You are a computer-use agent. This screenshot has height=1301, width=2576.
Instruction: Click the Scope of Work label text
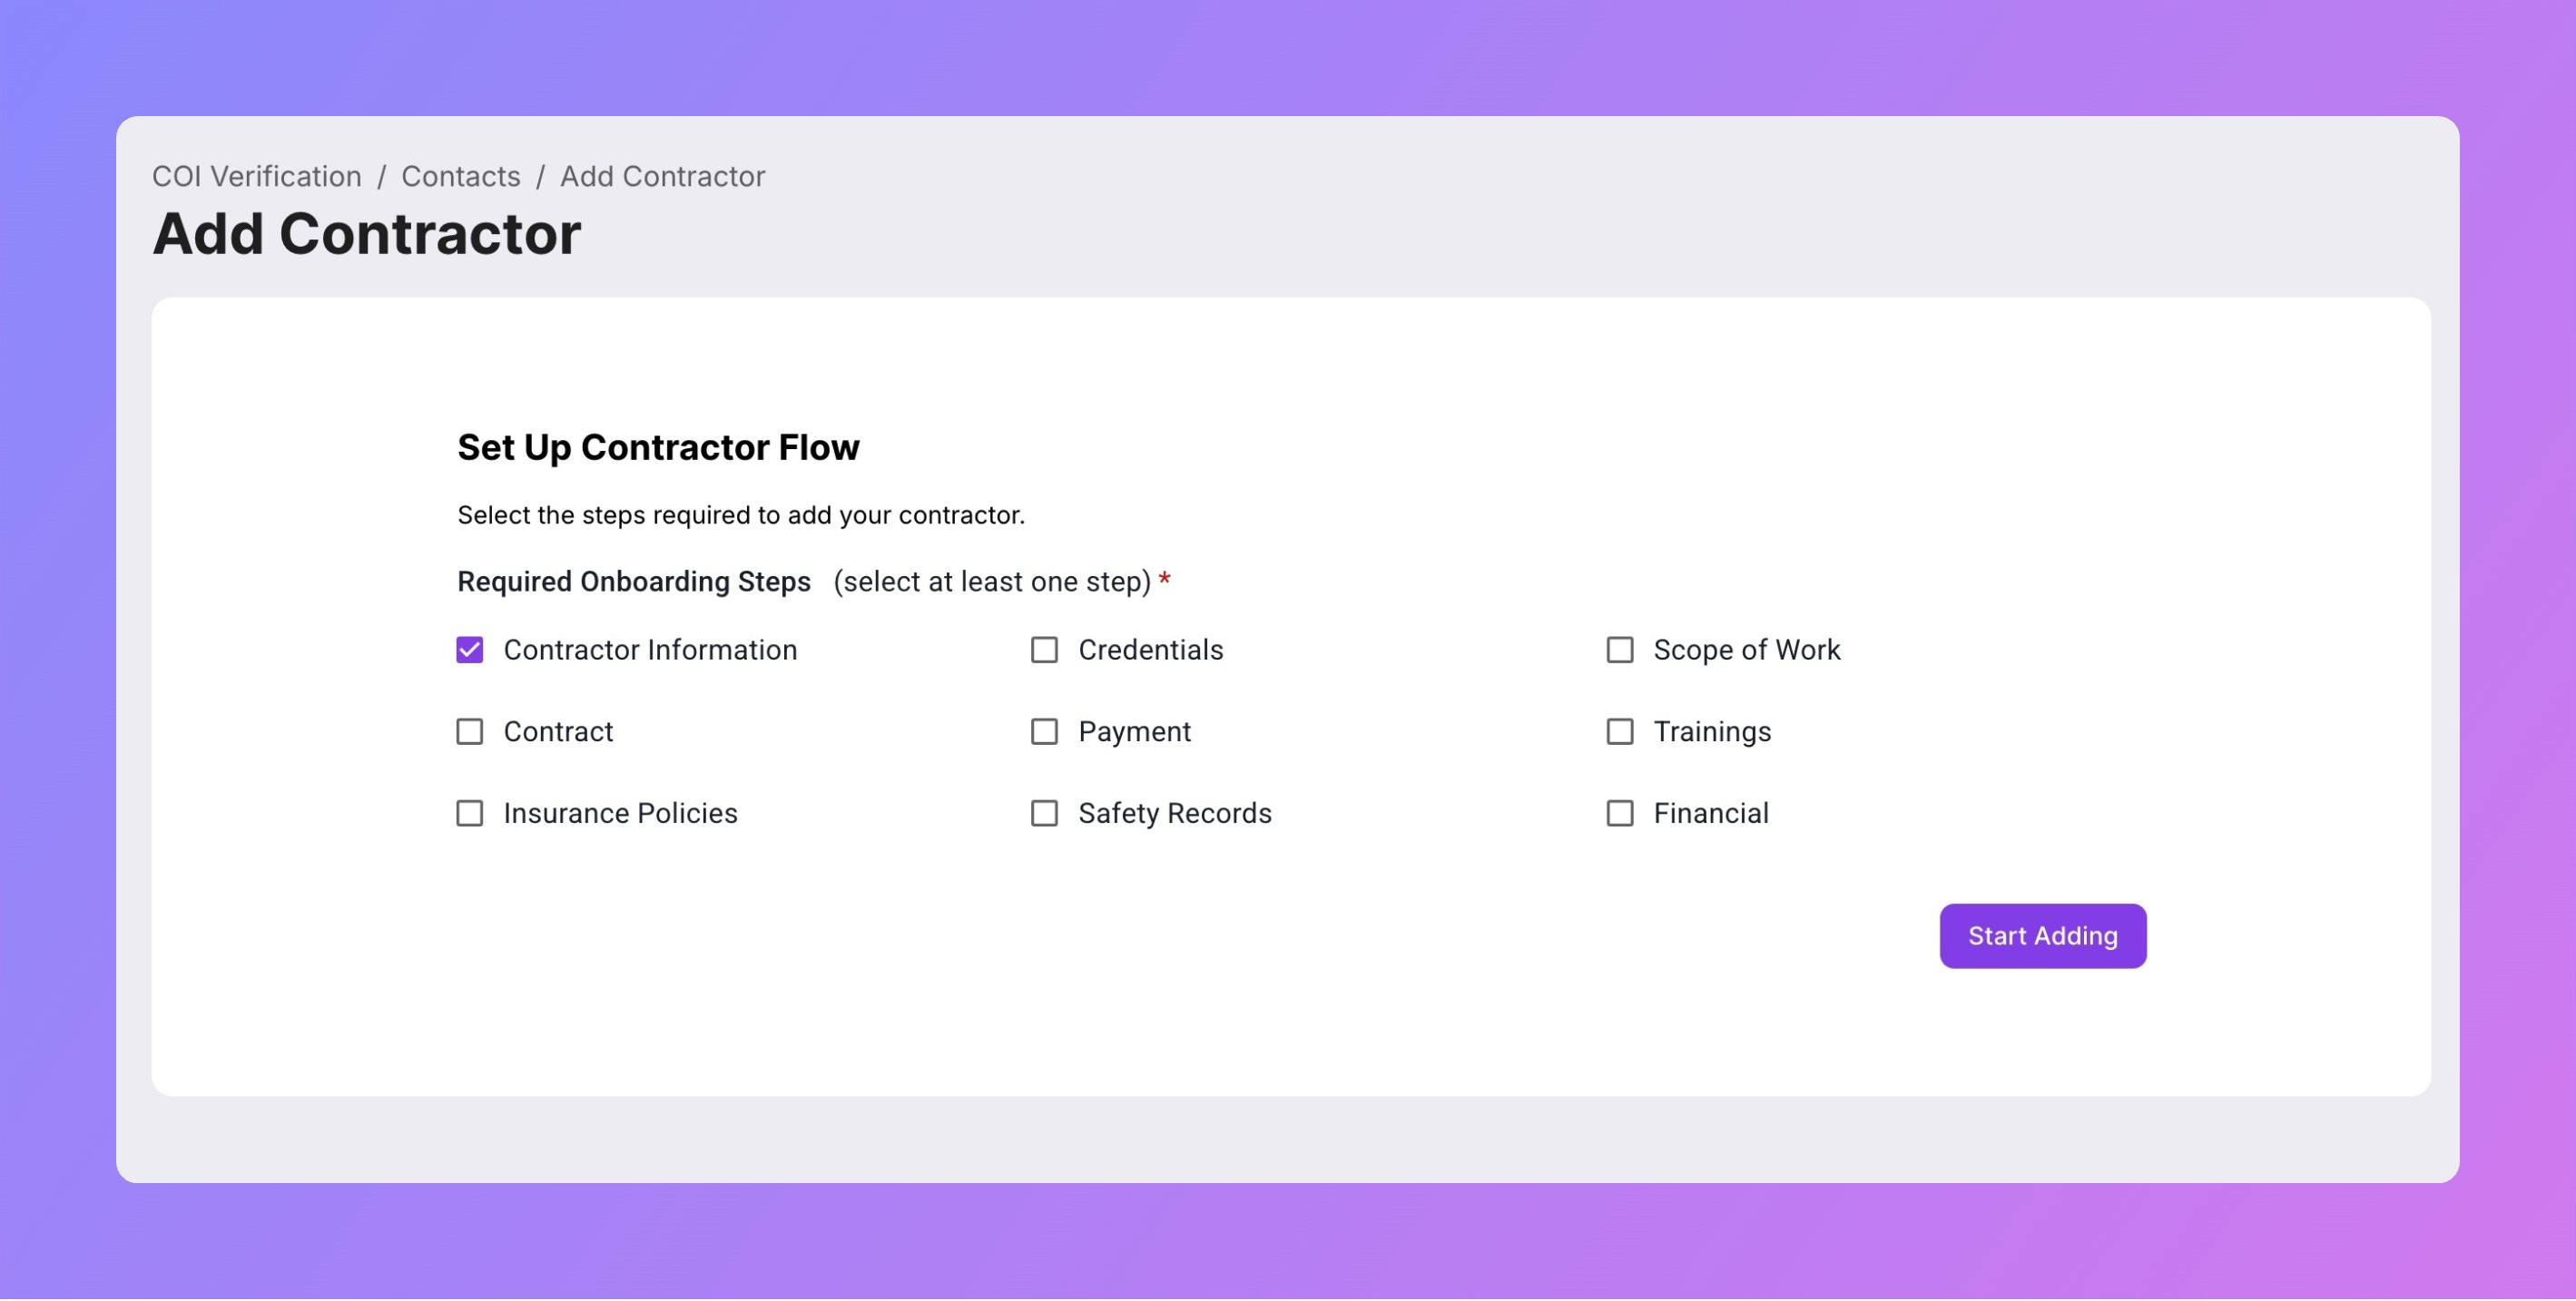pos(1746,650)
